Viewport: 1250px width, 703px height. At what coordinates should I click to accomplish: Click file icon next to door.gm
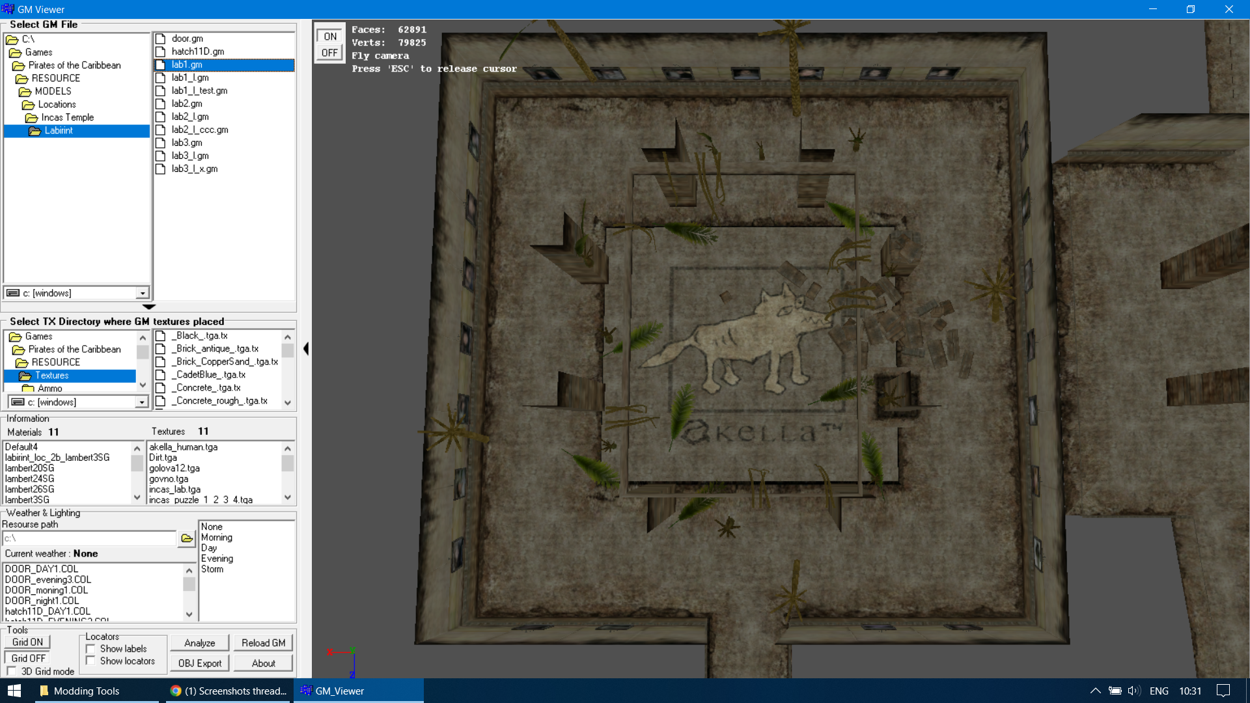pos(160,38)
